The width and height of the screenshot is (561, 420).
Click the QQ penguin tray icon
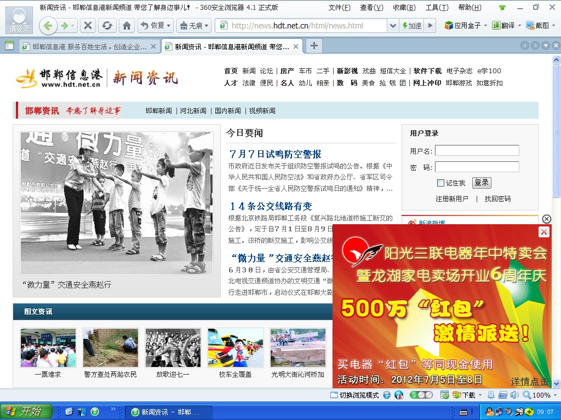coord(489,412)
